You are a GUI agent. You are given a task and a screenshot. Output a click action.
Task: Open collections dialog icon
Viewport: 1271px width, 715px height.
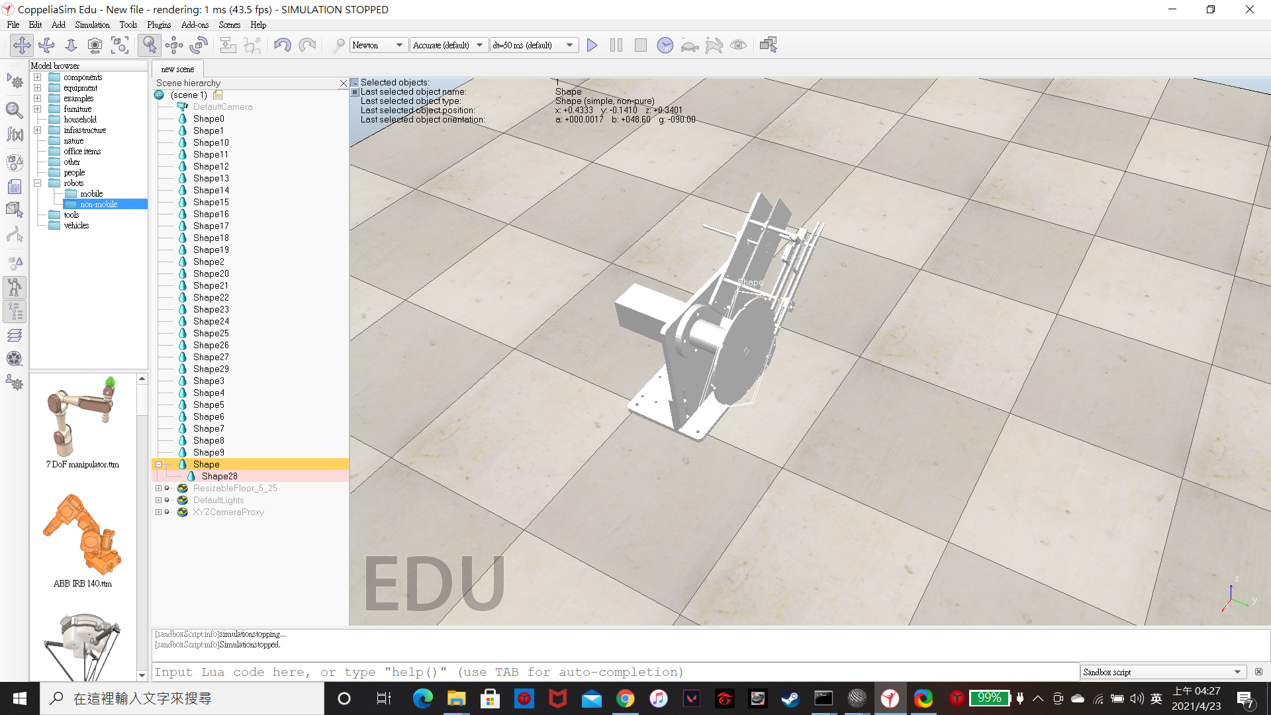15,162
